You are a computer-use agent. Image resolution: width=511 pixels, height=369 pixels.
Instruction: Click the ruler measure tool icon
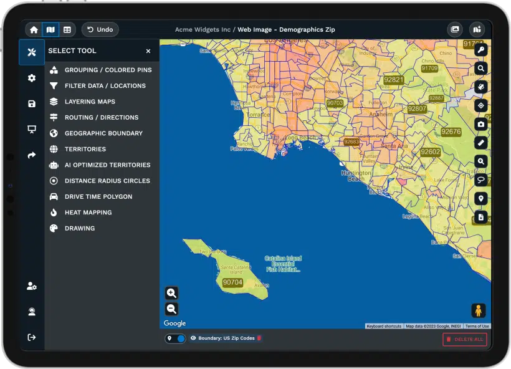pyautogui.click(x=480, y=143)
